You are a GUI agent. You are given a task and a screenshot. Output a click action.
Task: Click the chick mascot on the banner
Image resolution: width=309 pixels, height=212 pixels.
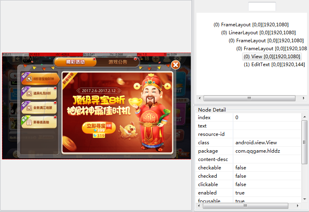pos(128,130)
